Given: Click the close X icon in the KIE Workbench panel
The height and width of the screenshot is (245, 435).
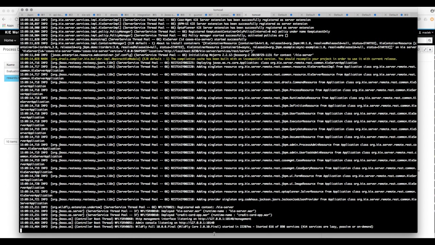Looking at the screenshot, I should 430,50.
